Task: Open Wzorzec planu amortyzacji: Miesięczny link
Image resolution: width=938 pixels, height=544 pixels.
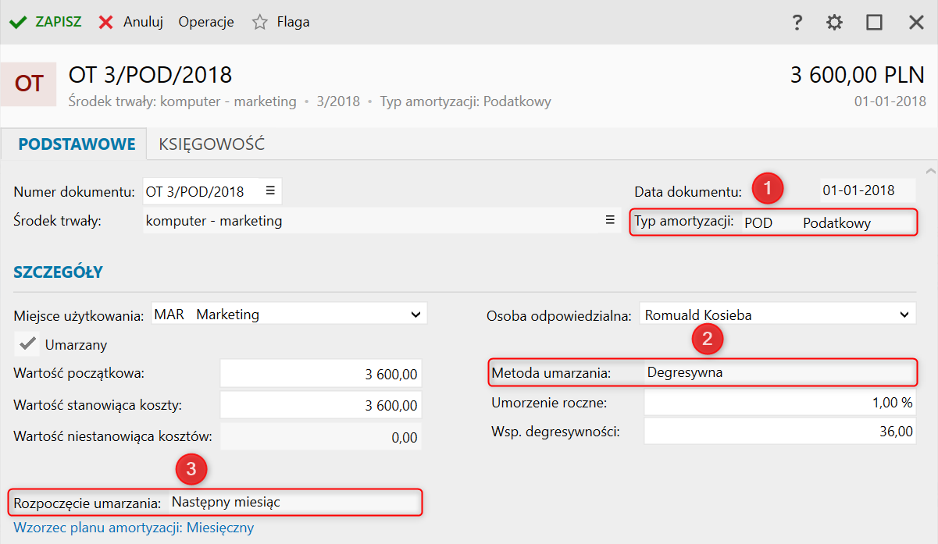Action: click(x=134, y=528)
